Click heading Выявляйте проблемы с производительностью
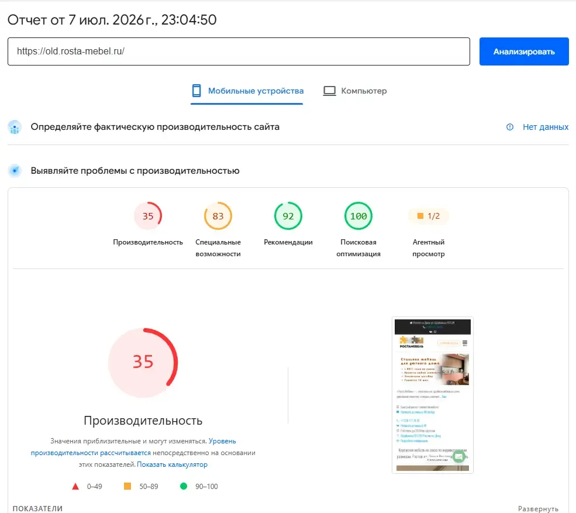This screenshot has height=513, width=576. pos(135,171)
